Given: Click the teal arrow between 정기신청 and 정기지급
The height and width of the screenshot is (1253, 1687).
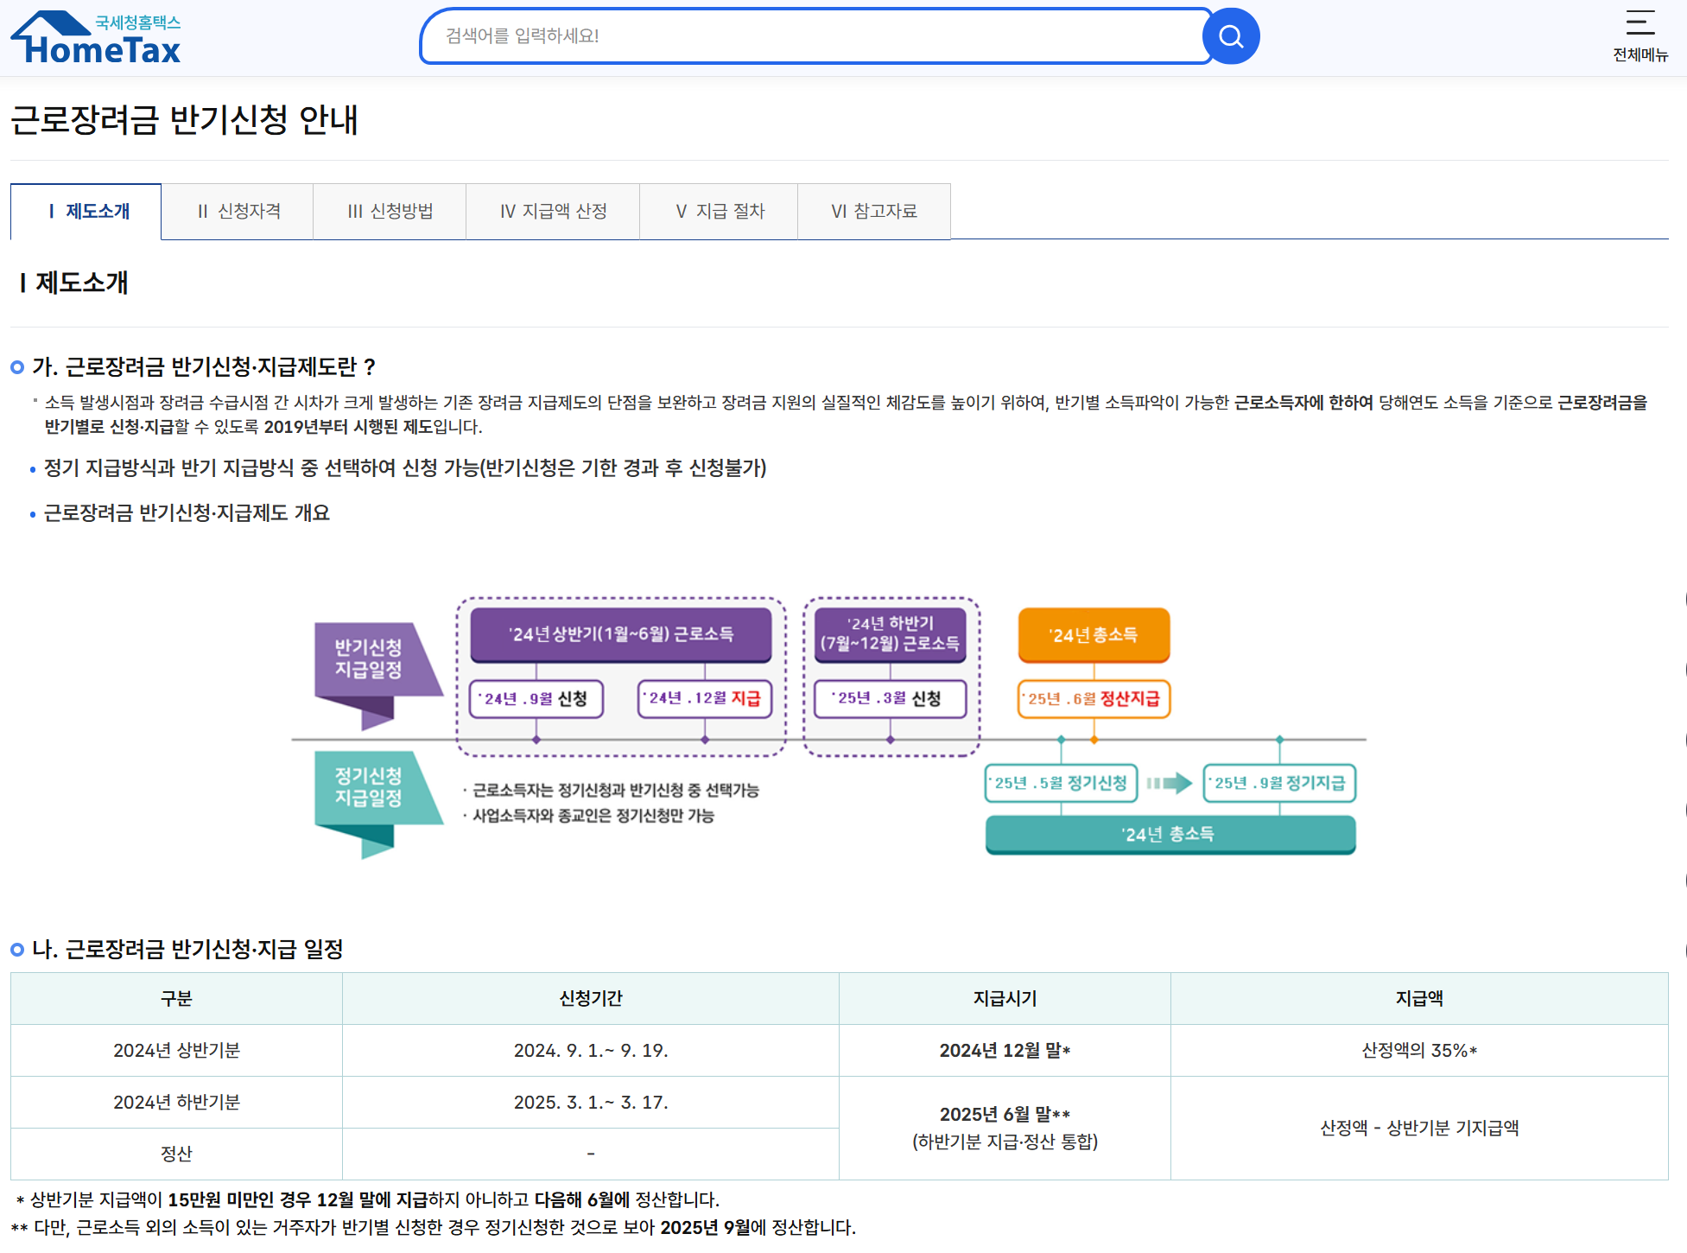Looking at the screenshot, I should (1170, 784).
